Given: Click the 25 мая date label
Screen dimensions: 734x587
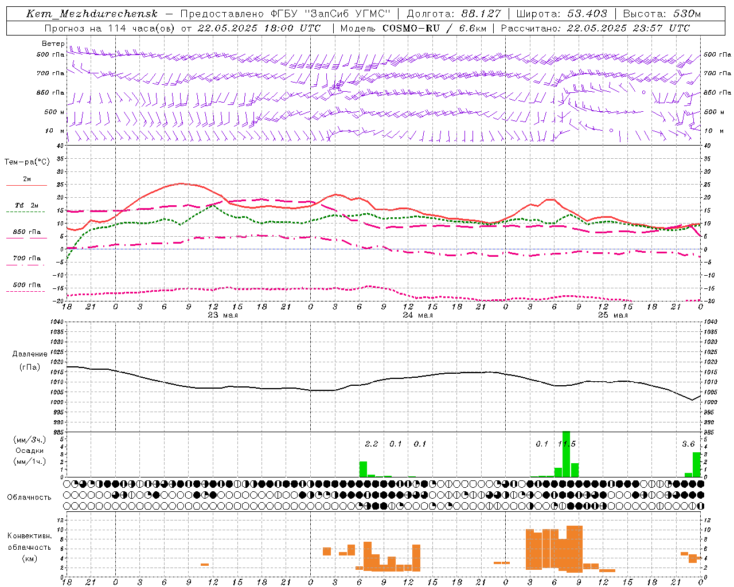Looking at the screenshot, I should click(x=612, y=315).
